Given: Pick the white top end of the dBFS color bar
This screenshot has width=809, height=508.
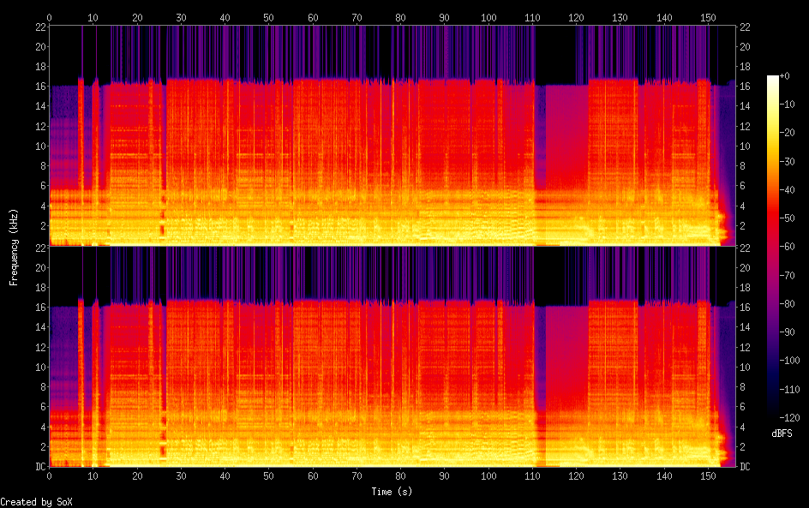Looking at the screenshot, I should pyautogui.click(x=773, y=78).
